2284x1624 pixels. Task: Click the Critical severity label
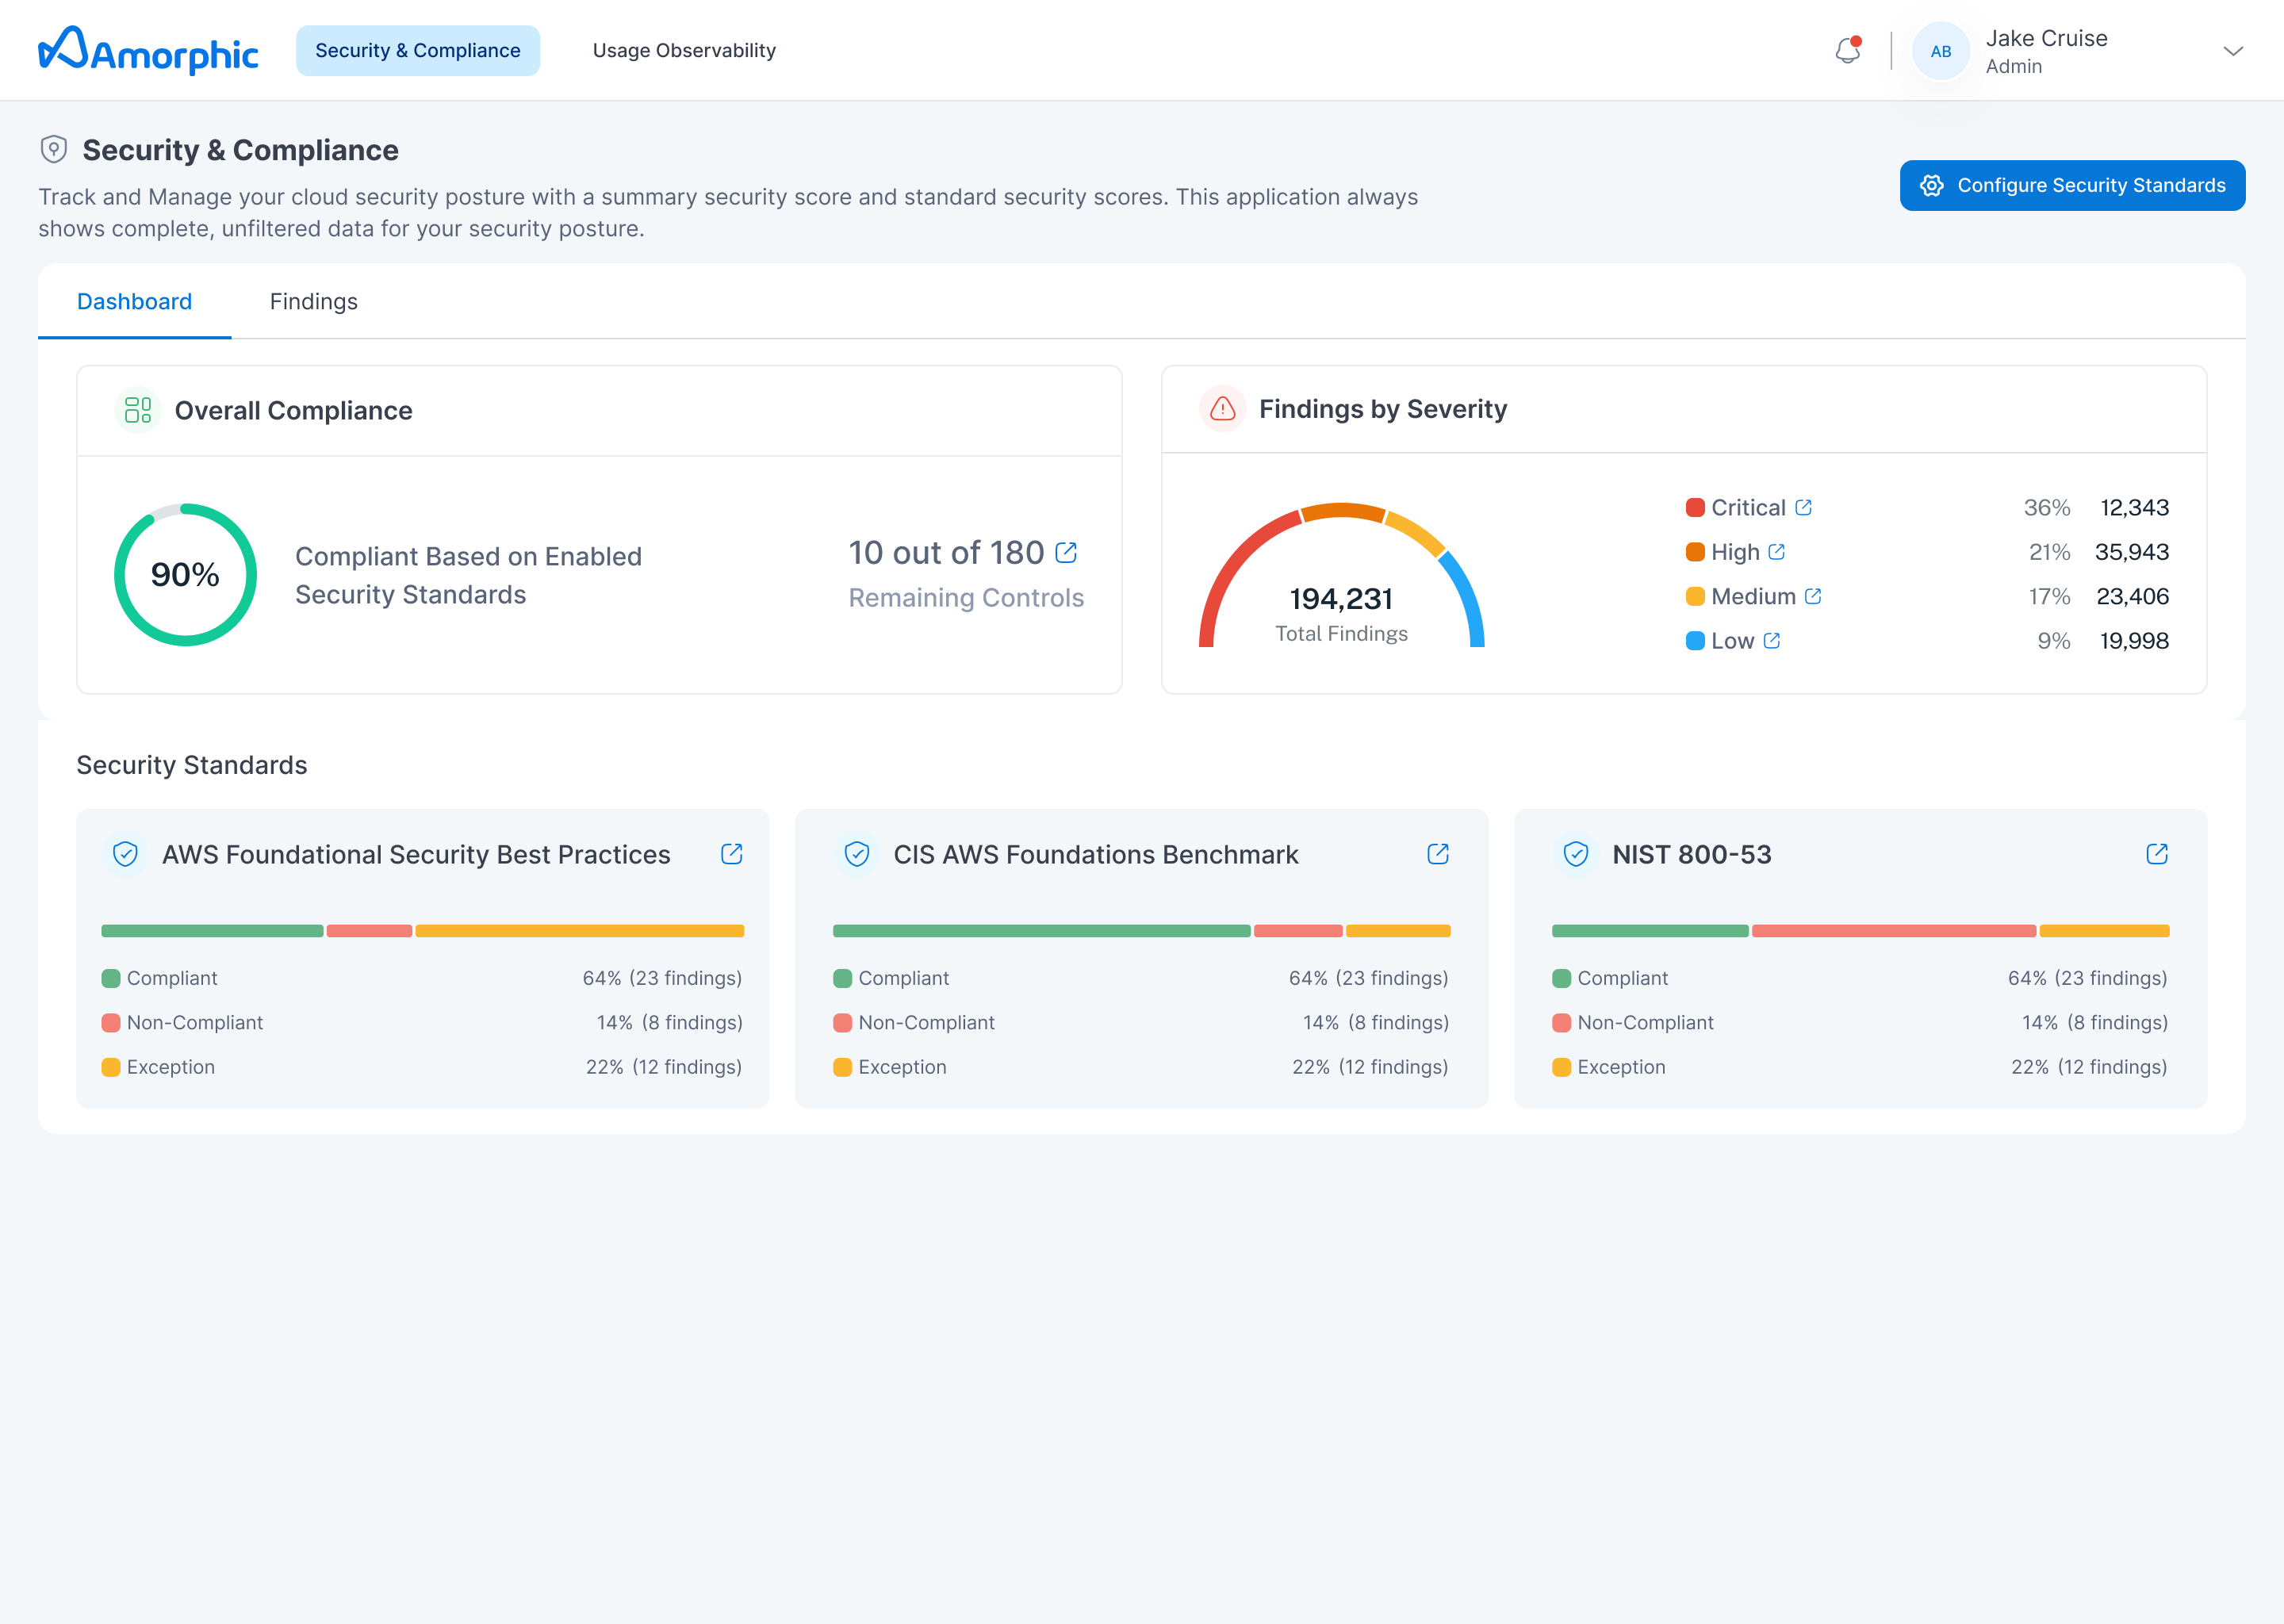click(1748, 507)
